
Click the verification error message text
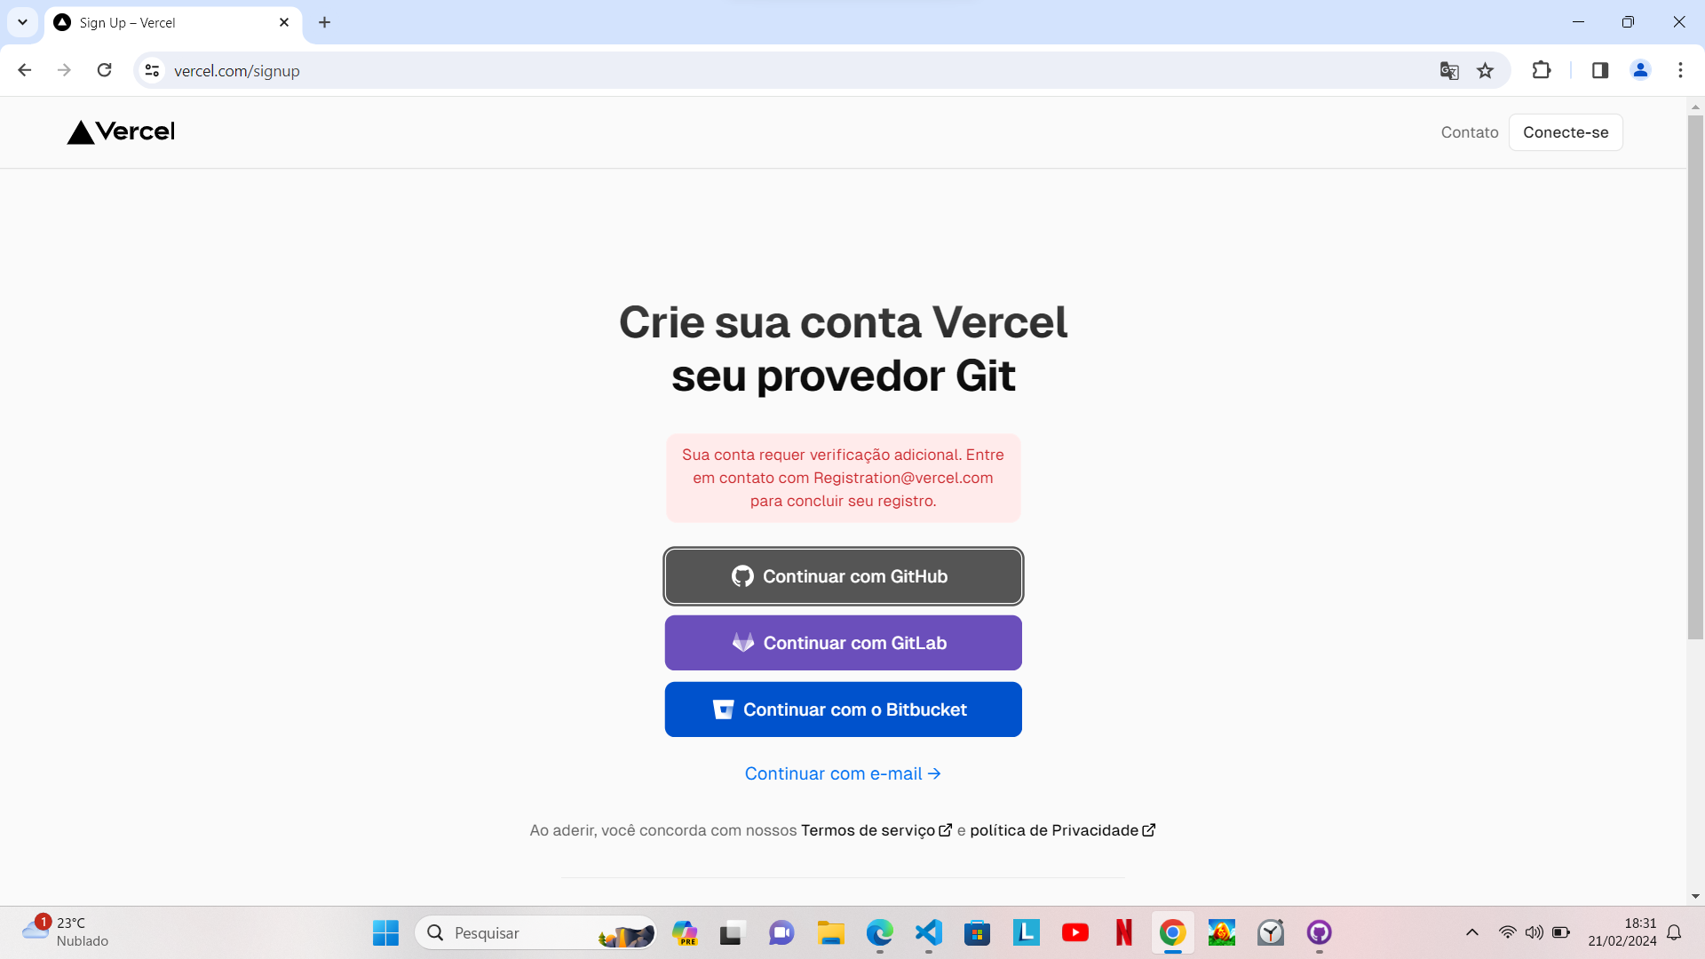[843, 478]
